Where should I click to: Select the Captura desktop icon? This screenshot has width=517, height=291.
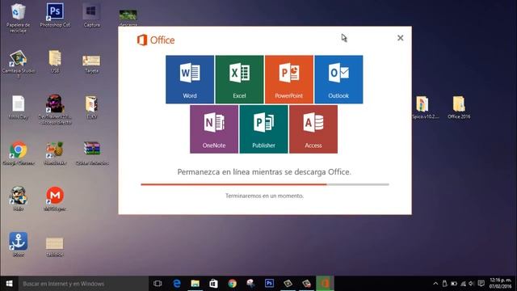(91, 15)
